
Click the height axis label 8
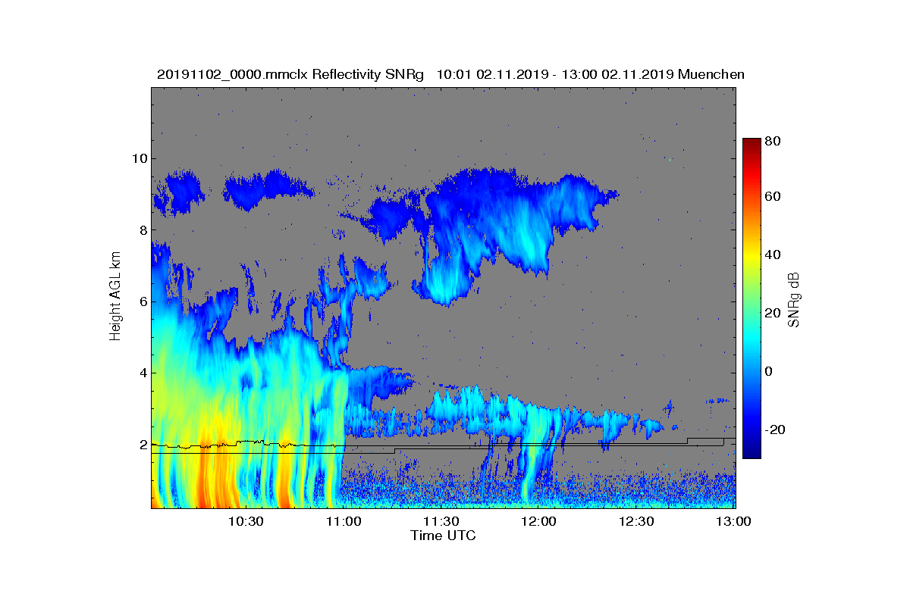pyautogui.click(x=142, y=230)
